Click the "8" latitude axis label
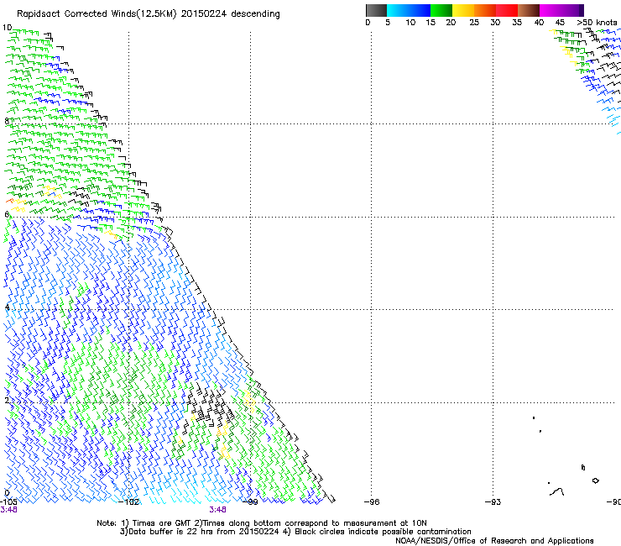This screenshot has height=546, width=621. click(7, 121)
